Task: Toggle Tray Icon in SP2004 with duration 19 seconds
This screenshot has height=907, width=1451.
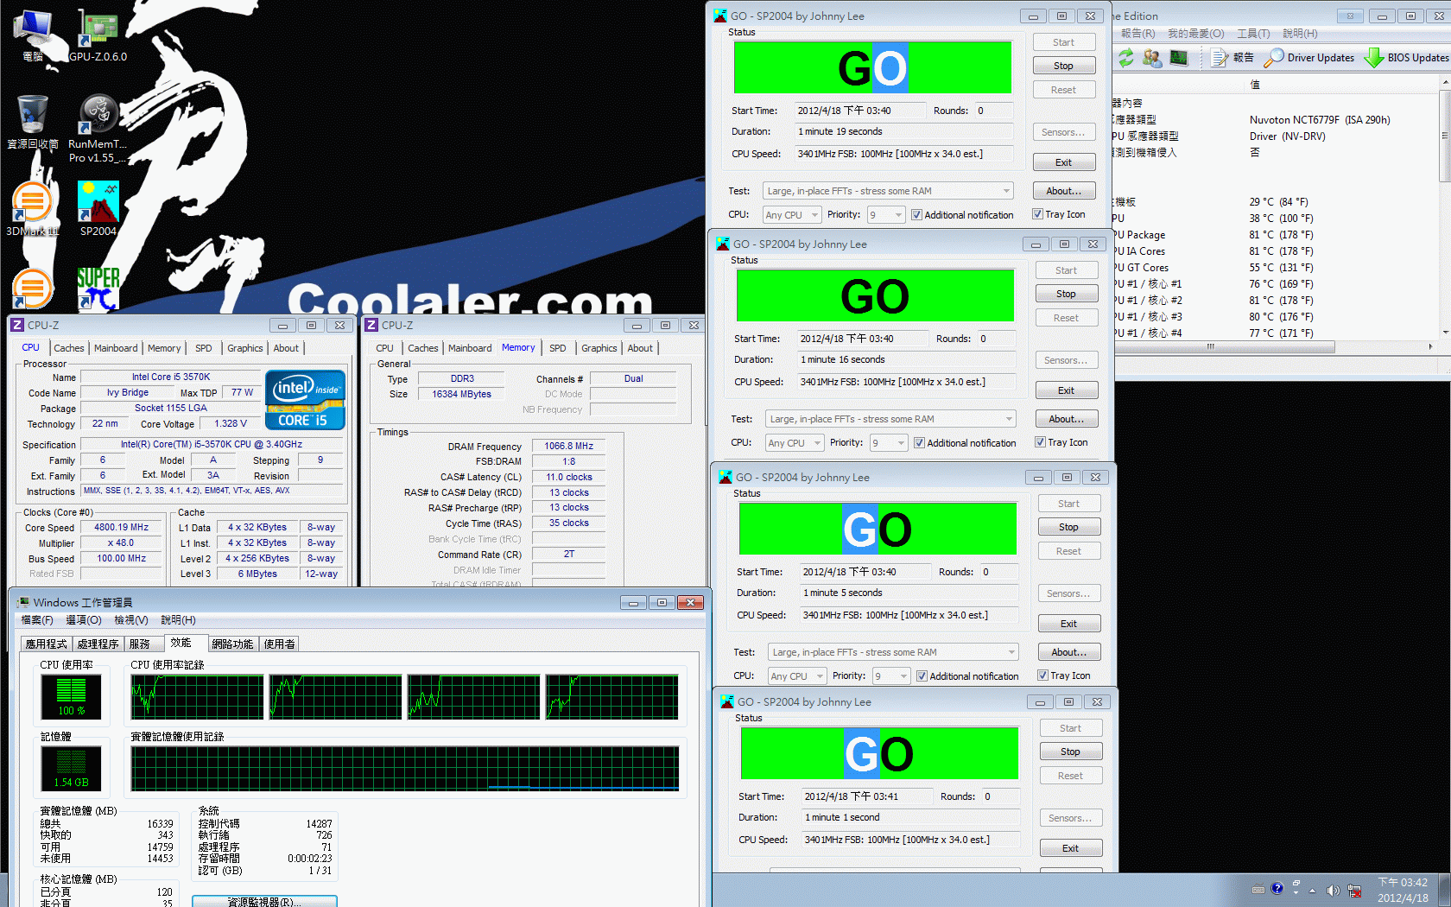Action: tap(1059, 214)
